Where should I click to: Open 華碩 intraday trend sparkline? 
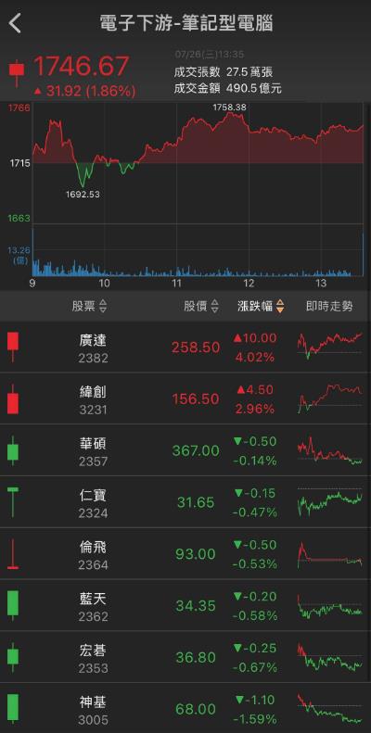(x=330, y=450)
